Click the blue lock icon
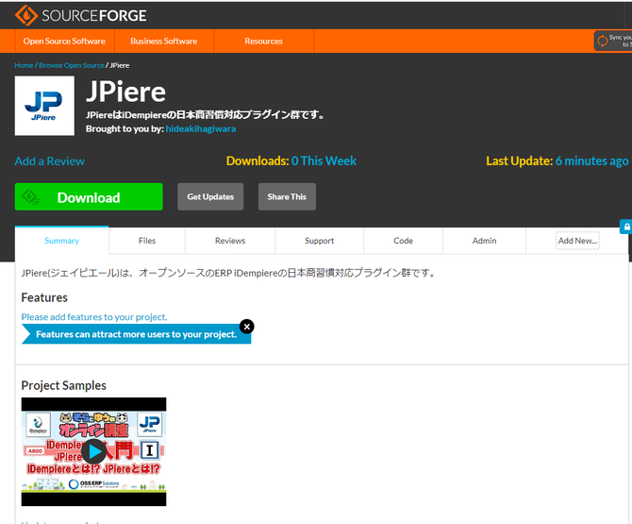632x524 pixels. coord(626,227)
